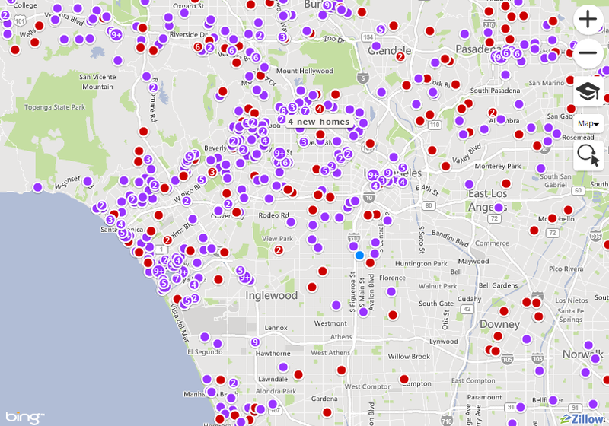Viewport: 609px width, 426px height.
Task: Zoom in with the plus button
Action: pos(587,21)
